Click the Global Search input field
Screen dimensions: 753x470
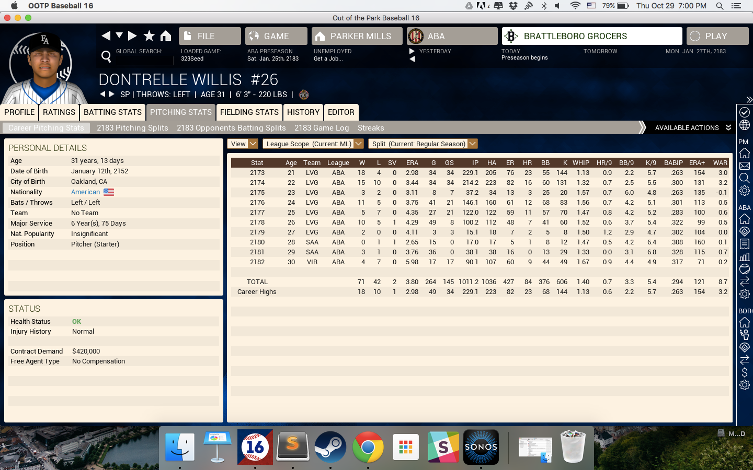[x=144, y=58]
